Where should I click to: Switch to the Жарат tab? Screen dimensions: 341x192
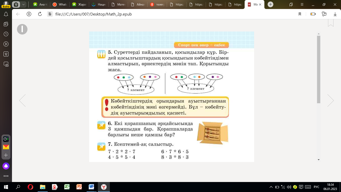[79, 4]
